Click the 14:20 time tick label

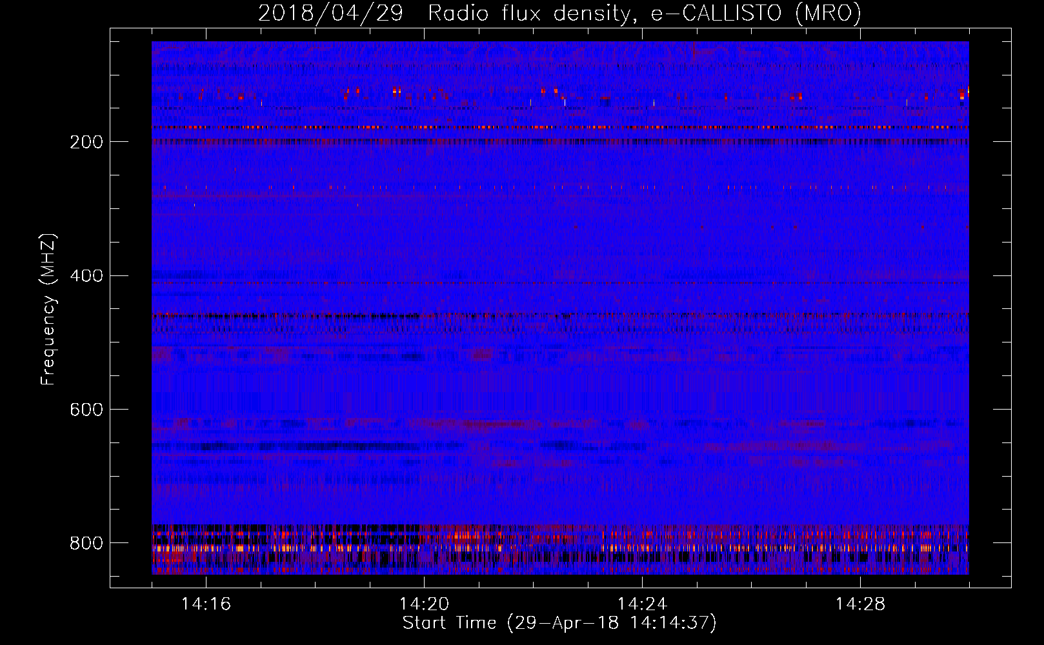tap(424, 604)
